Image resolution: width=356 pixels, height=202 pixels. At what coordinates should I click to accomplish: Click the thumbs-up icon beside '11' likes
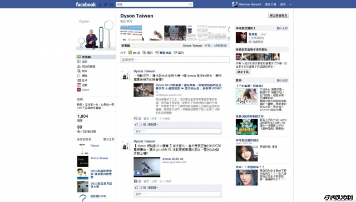(136, 124)
